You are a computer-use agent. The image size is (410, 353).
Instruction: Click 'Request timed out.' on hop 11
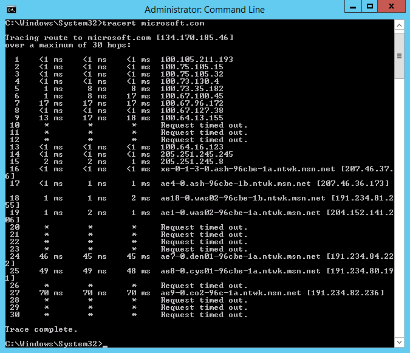tap(204, 132)
